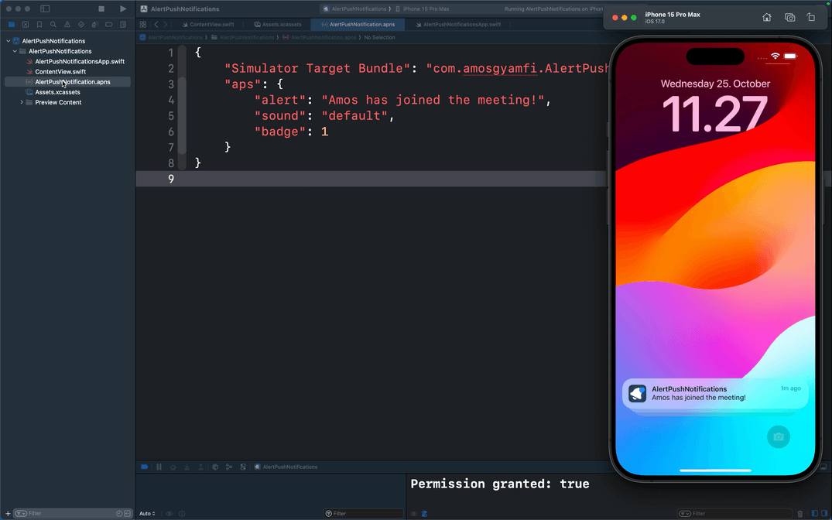Switch to the Assets.xcassets tab
This screenshot has width=832, height=520.
[278, 25]
